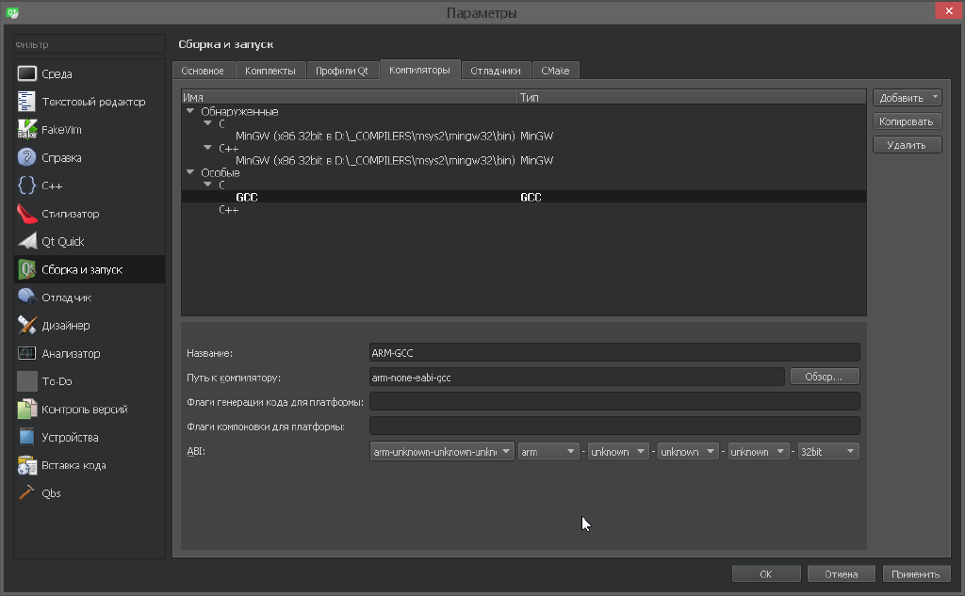Click the Обзор browse button
Viewport: 965px width, 596px height.
point(825,377)
